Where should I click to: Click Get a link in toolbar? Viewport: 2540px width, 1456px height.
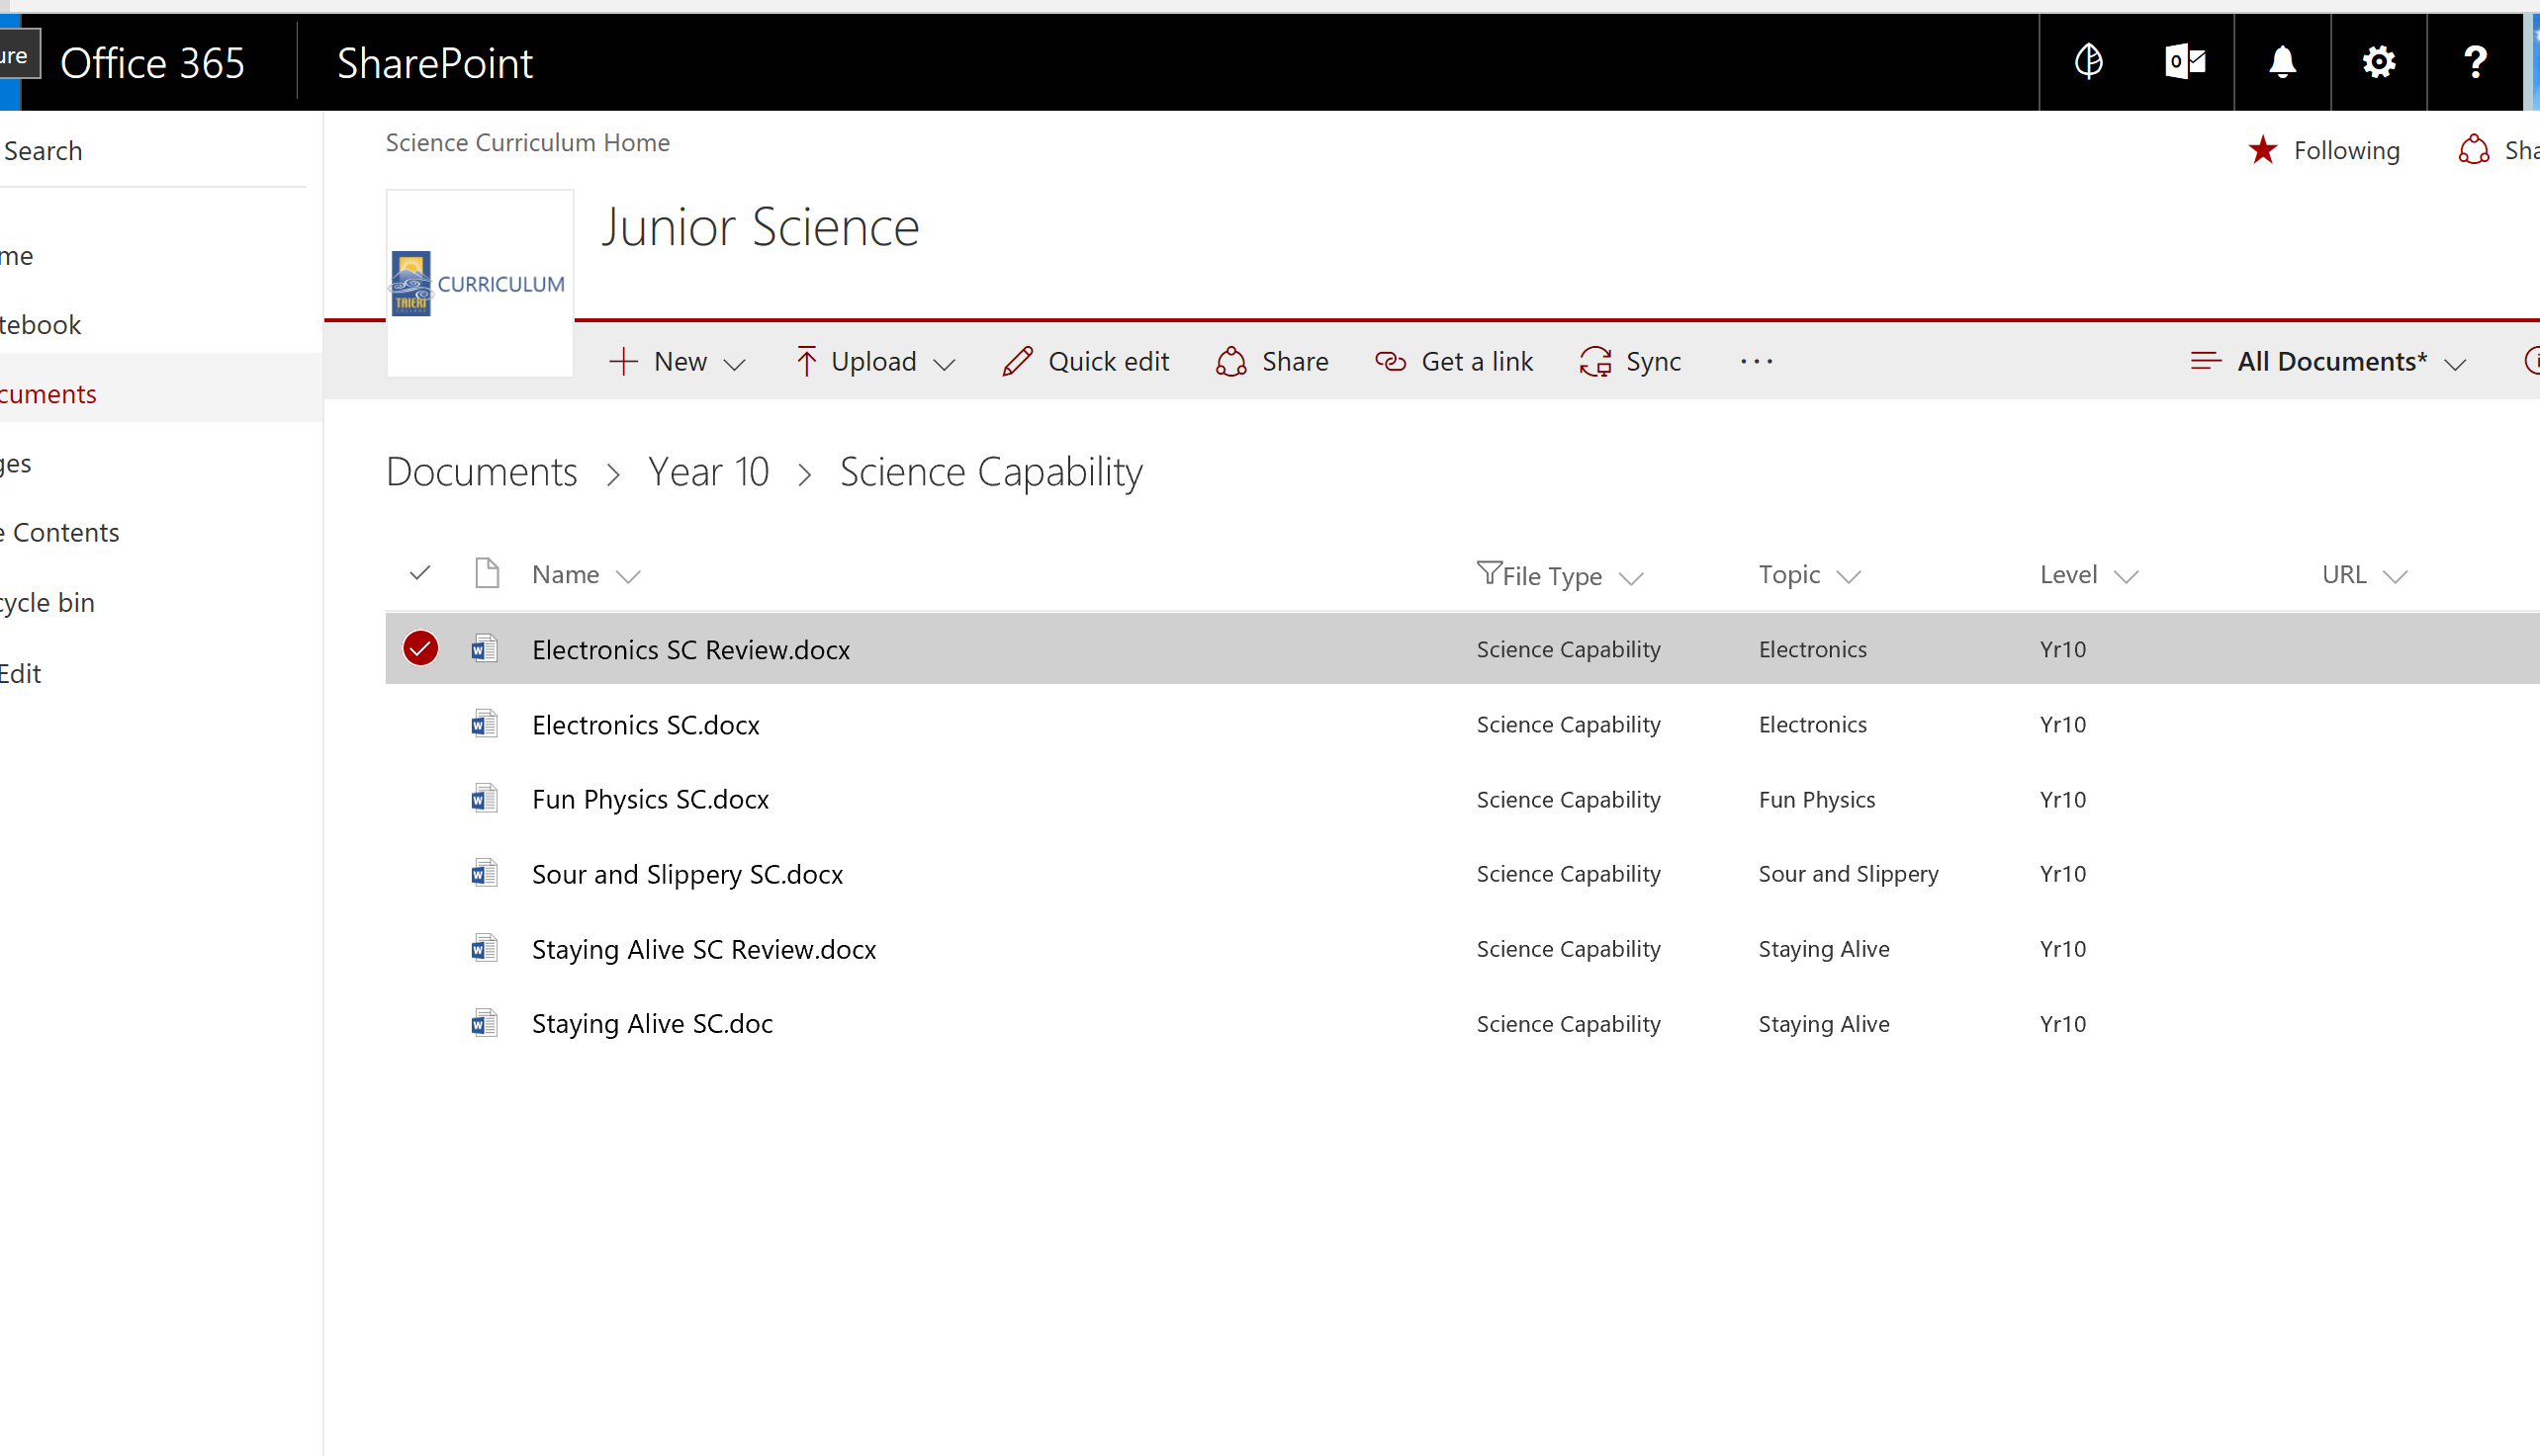1454,361
